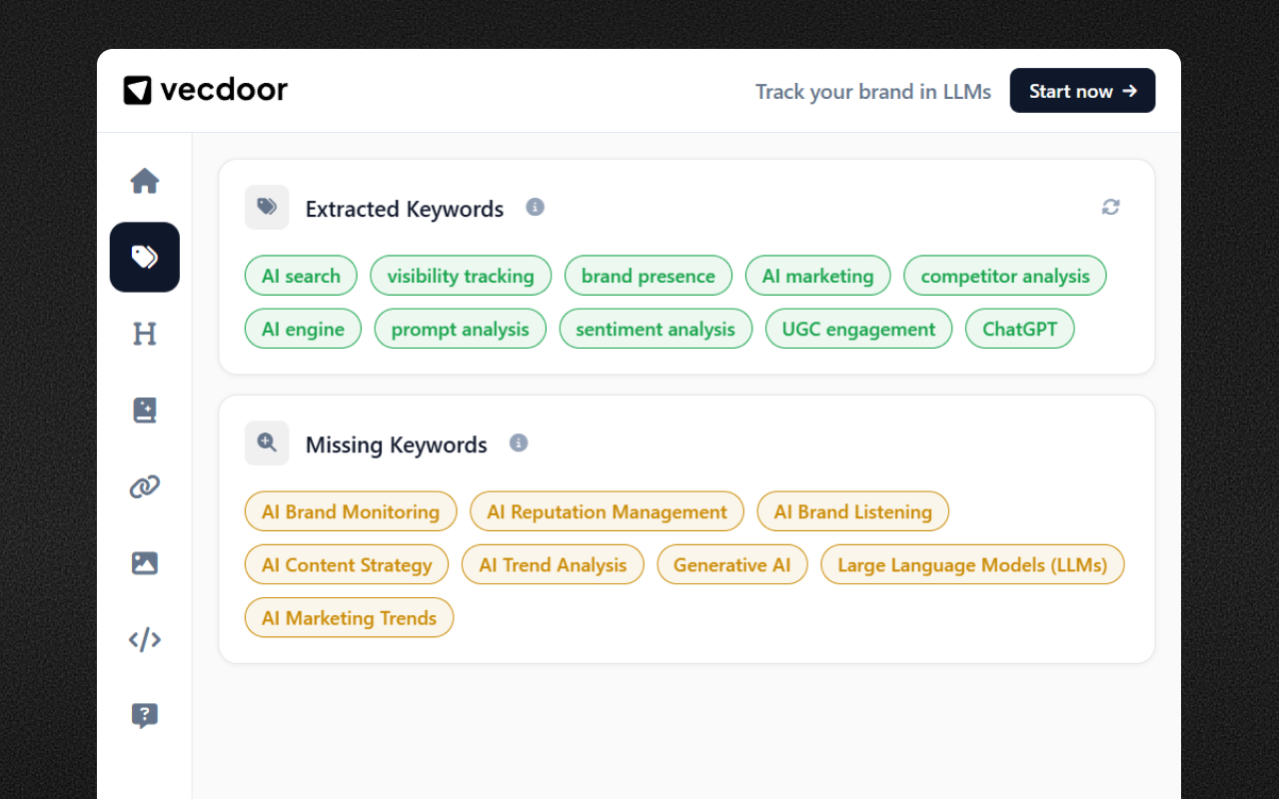Image resolution: width=1279 pixels, height=799 pixels.
Task: Click the help/feedback chat icon
Action: [x=144, y=715]
